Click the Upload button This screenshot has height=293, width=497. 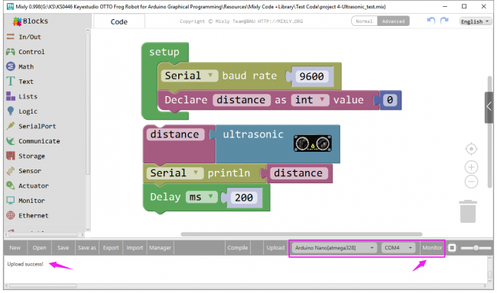(x=275, y=248)
